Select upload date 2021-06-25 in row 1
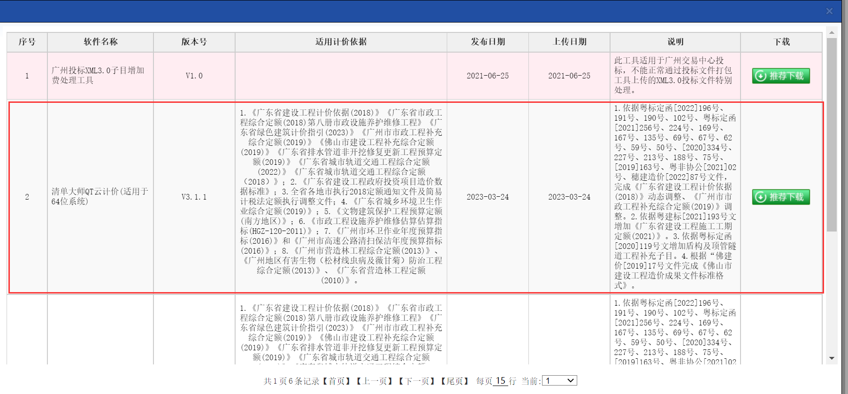Image resolution: width=848 pixels, height=394 pixels. [569, 76]
